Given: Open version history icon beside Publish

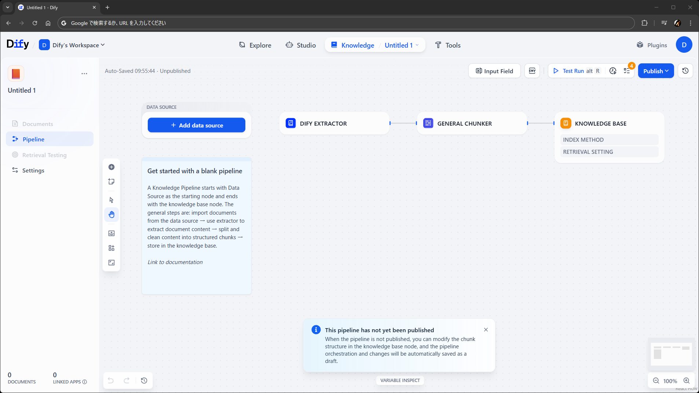Looking at the screenshot, I should point(685,71).
